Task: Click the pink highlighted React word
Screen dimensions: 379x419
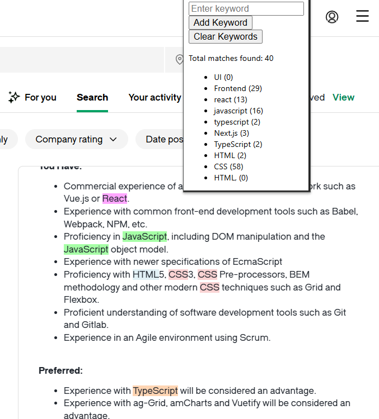Action: click(x=115, y=199)
